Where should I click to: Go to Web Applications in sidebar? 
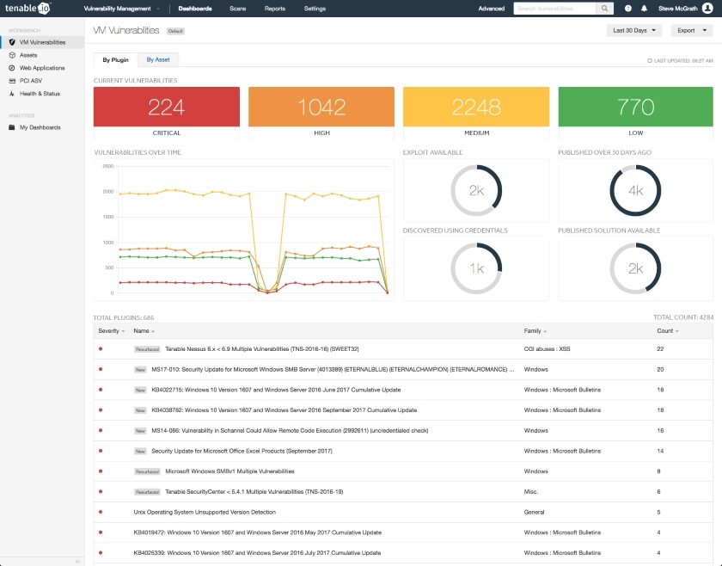click(42, 68)
